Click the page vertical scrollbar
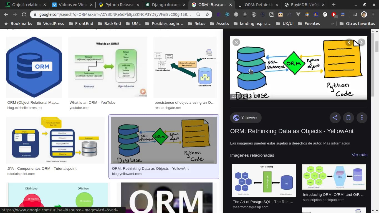 pos(377,46)
